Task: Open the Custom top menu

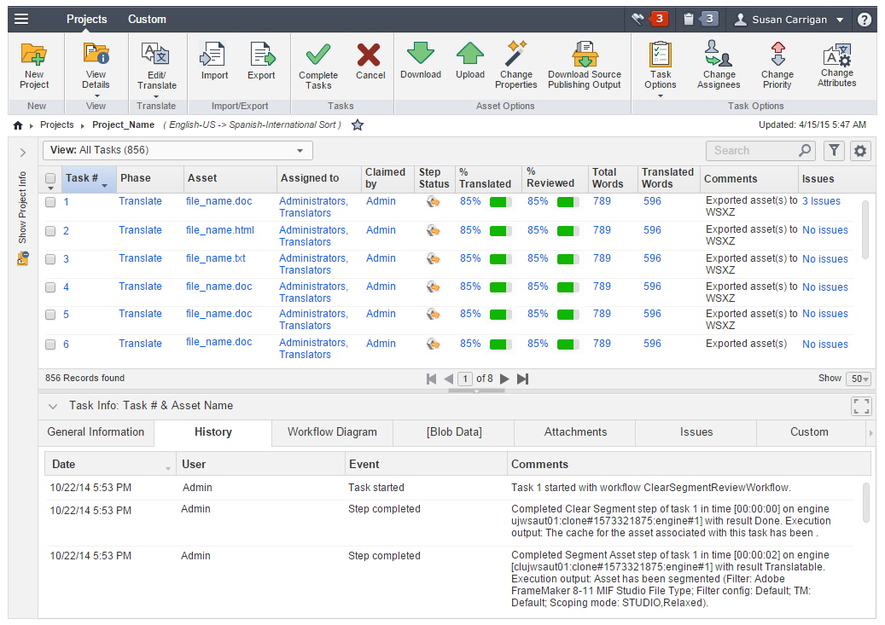Action: point(147,19)
